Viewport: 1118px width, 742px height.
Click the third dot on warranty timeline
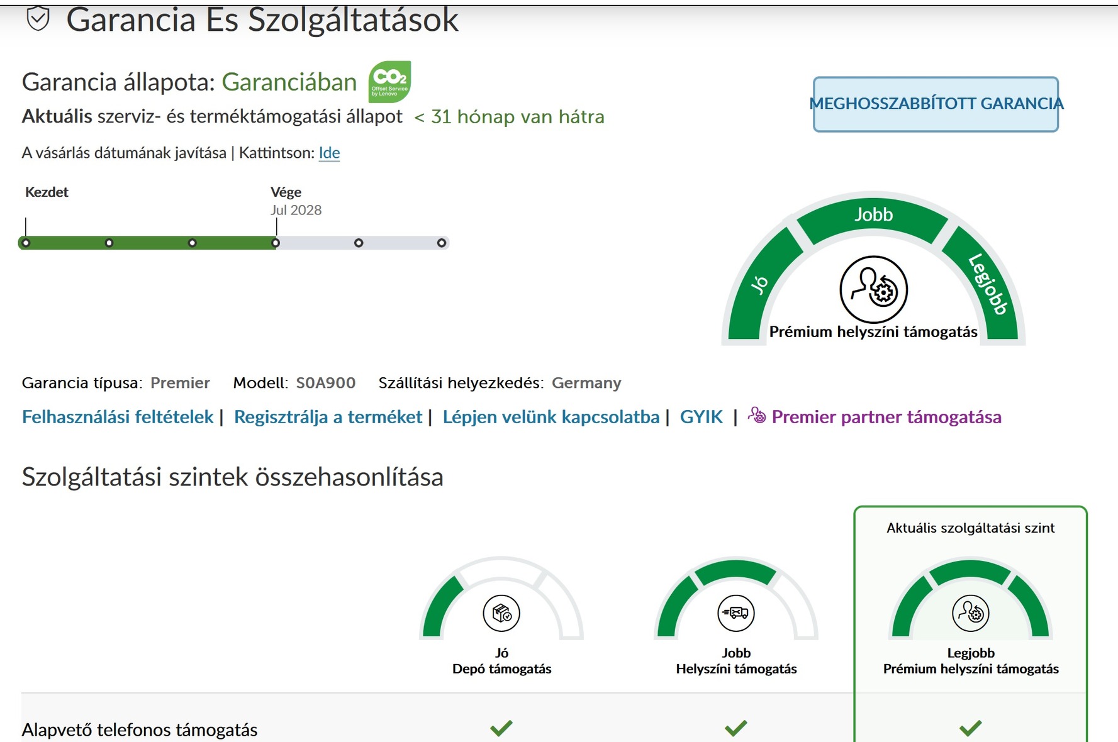coord(193,243)
